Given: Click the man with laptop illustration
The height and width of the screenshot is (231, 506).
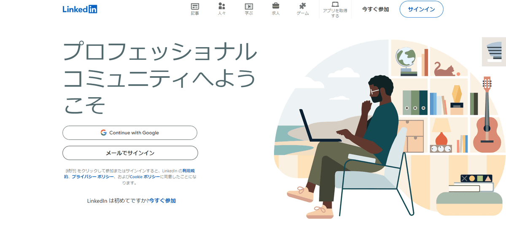Looking at the screenshot, I should point(390,128).
